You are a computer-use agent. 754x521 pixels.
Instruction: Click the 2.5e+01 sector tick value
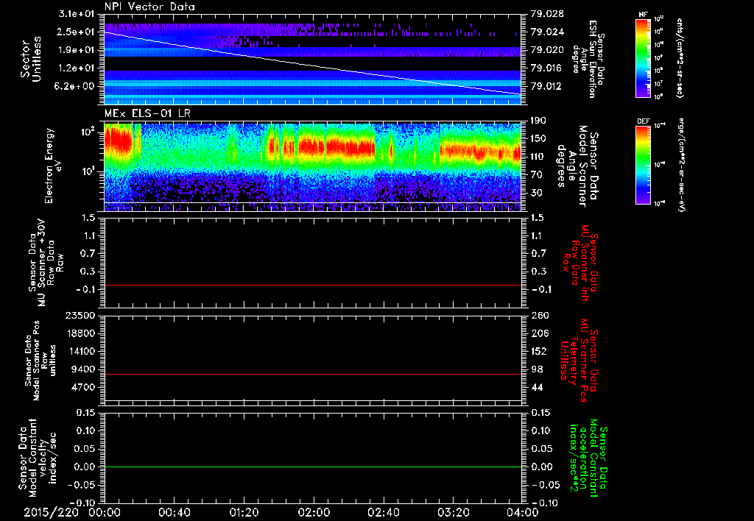77,32
